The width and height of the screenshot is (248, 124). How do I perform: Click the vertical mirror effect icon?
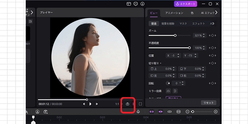[175, 91]
